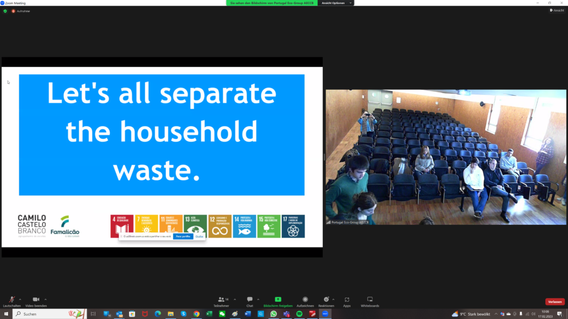The height and width of the screenshot is (319, 568).
Task: Select the Portugal Eco-Group AECCB video tile
Action: (x=445, y=157)
